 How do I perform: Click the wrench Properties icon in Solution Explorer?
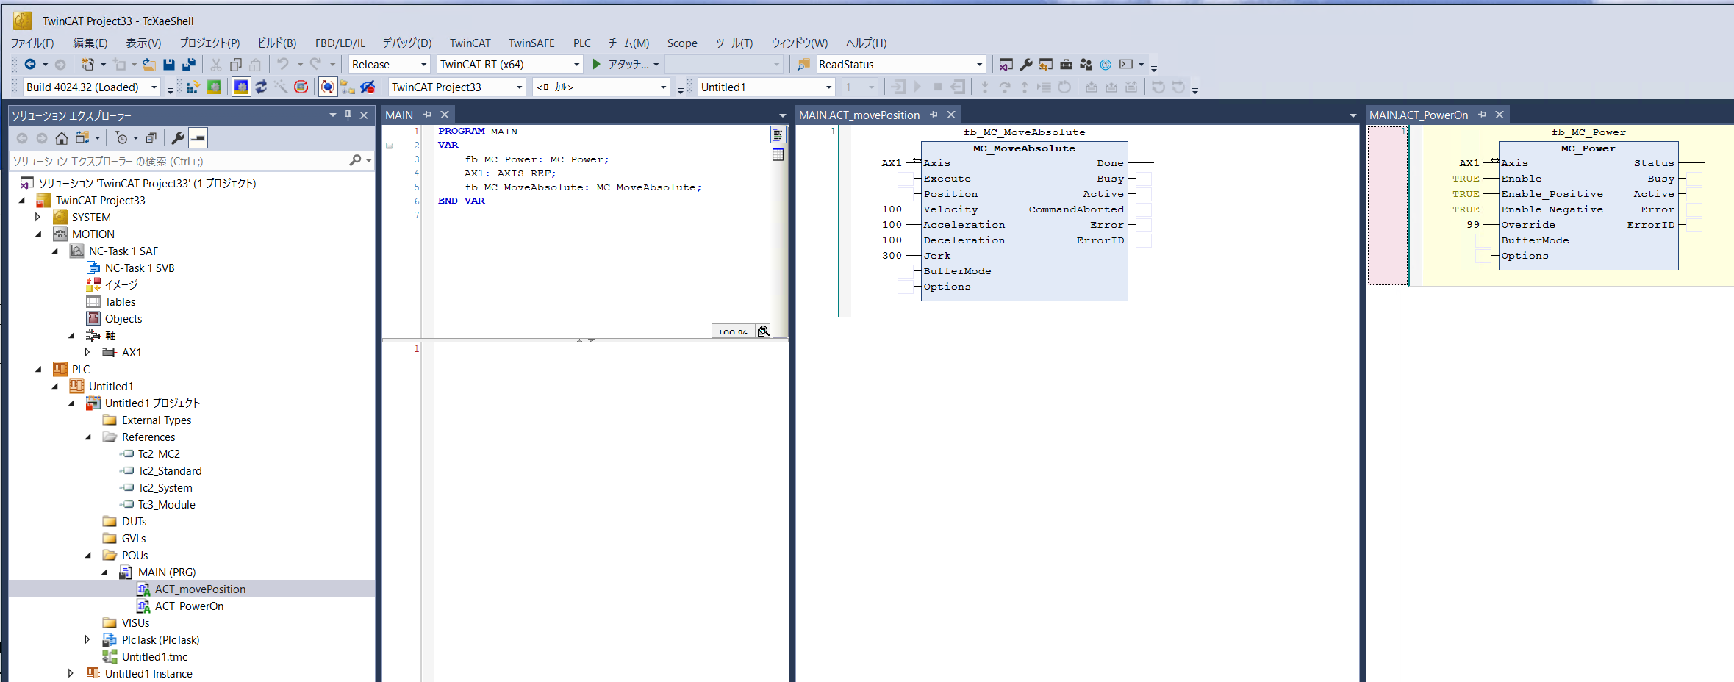pyautogui.click(x=177, y=138)
